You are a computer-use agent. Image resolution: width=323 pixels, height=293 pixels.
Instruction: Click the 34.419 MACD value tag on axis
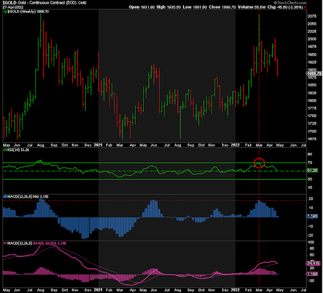[x=313, y=263]
